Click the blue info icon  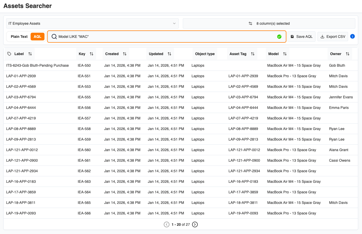tap(352, 36)
